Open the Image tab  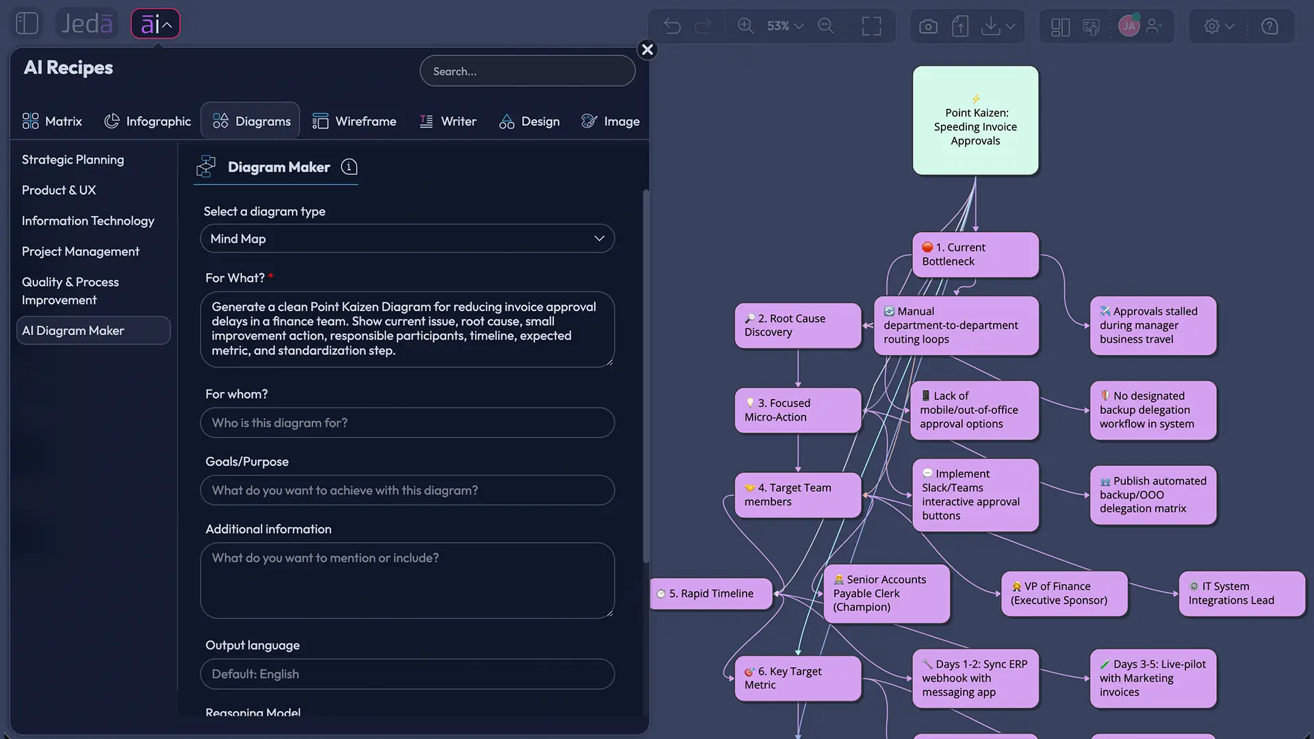pyautogui.click(x=610, y=121)
